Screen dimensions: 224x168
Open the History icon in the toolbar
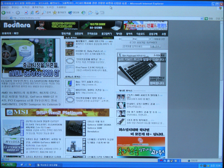point(83,13)
